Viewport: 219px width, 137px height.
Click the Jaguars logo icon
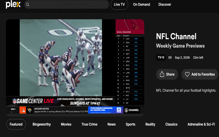click(x=29, y=110)
